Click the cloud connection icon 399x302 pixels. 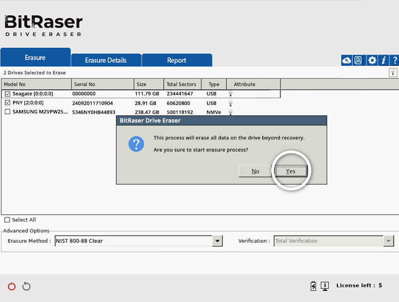346,61
